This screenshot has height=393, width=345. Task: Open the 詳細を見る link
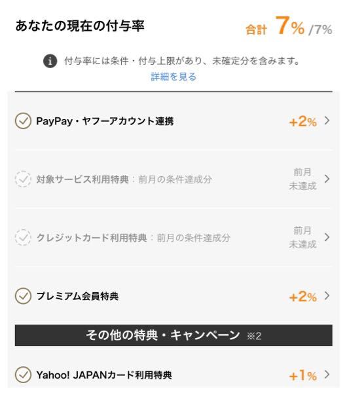[173, 77]
